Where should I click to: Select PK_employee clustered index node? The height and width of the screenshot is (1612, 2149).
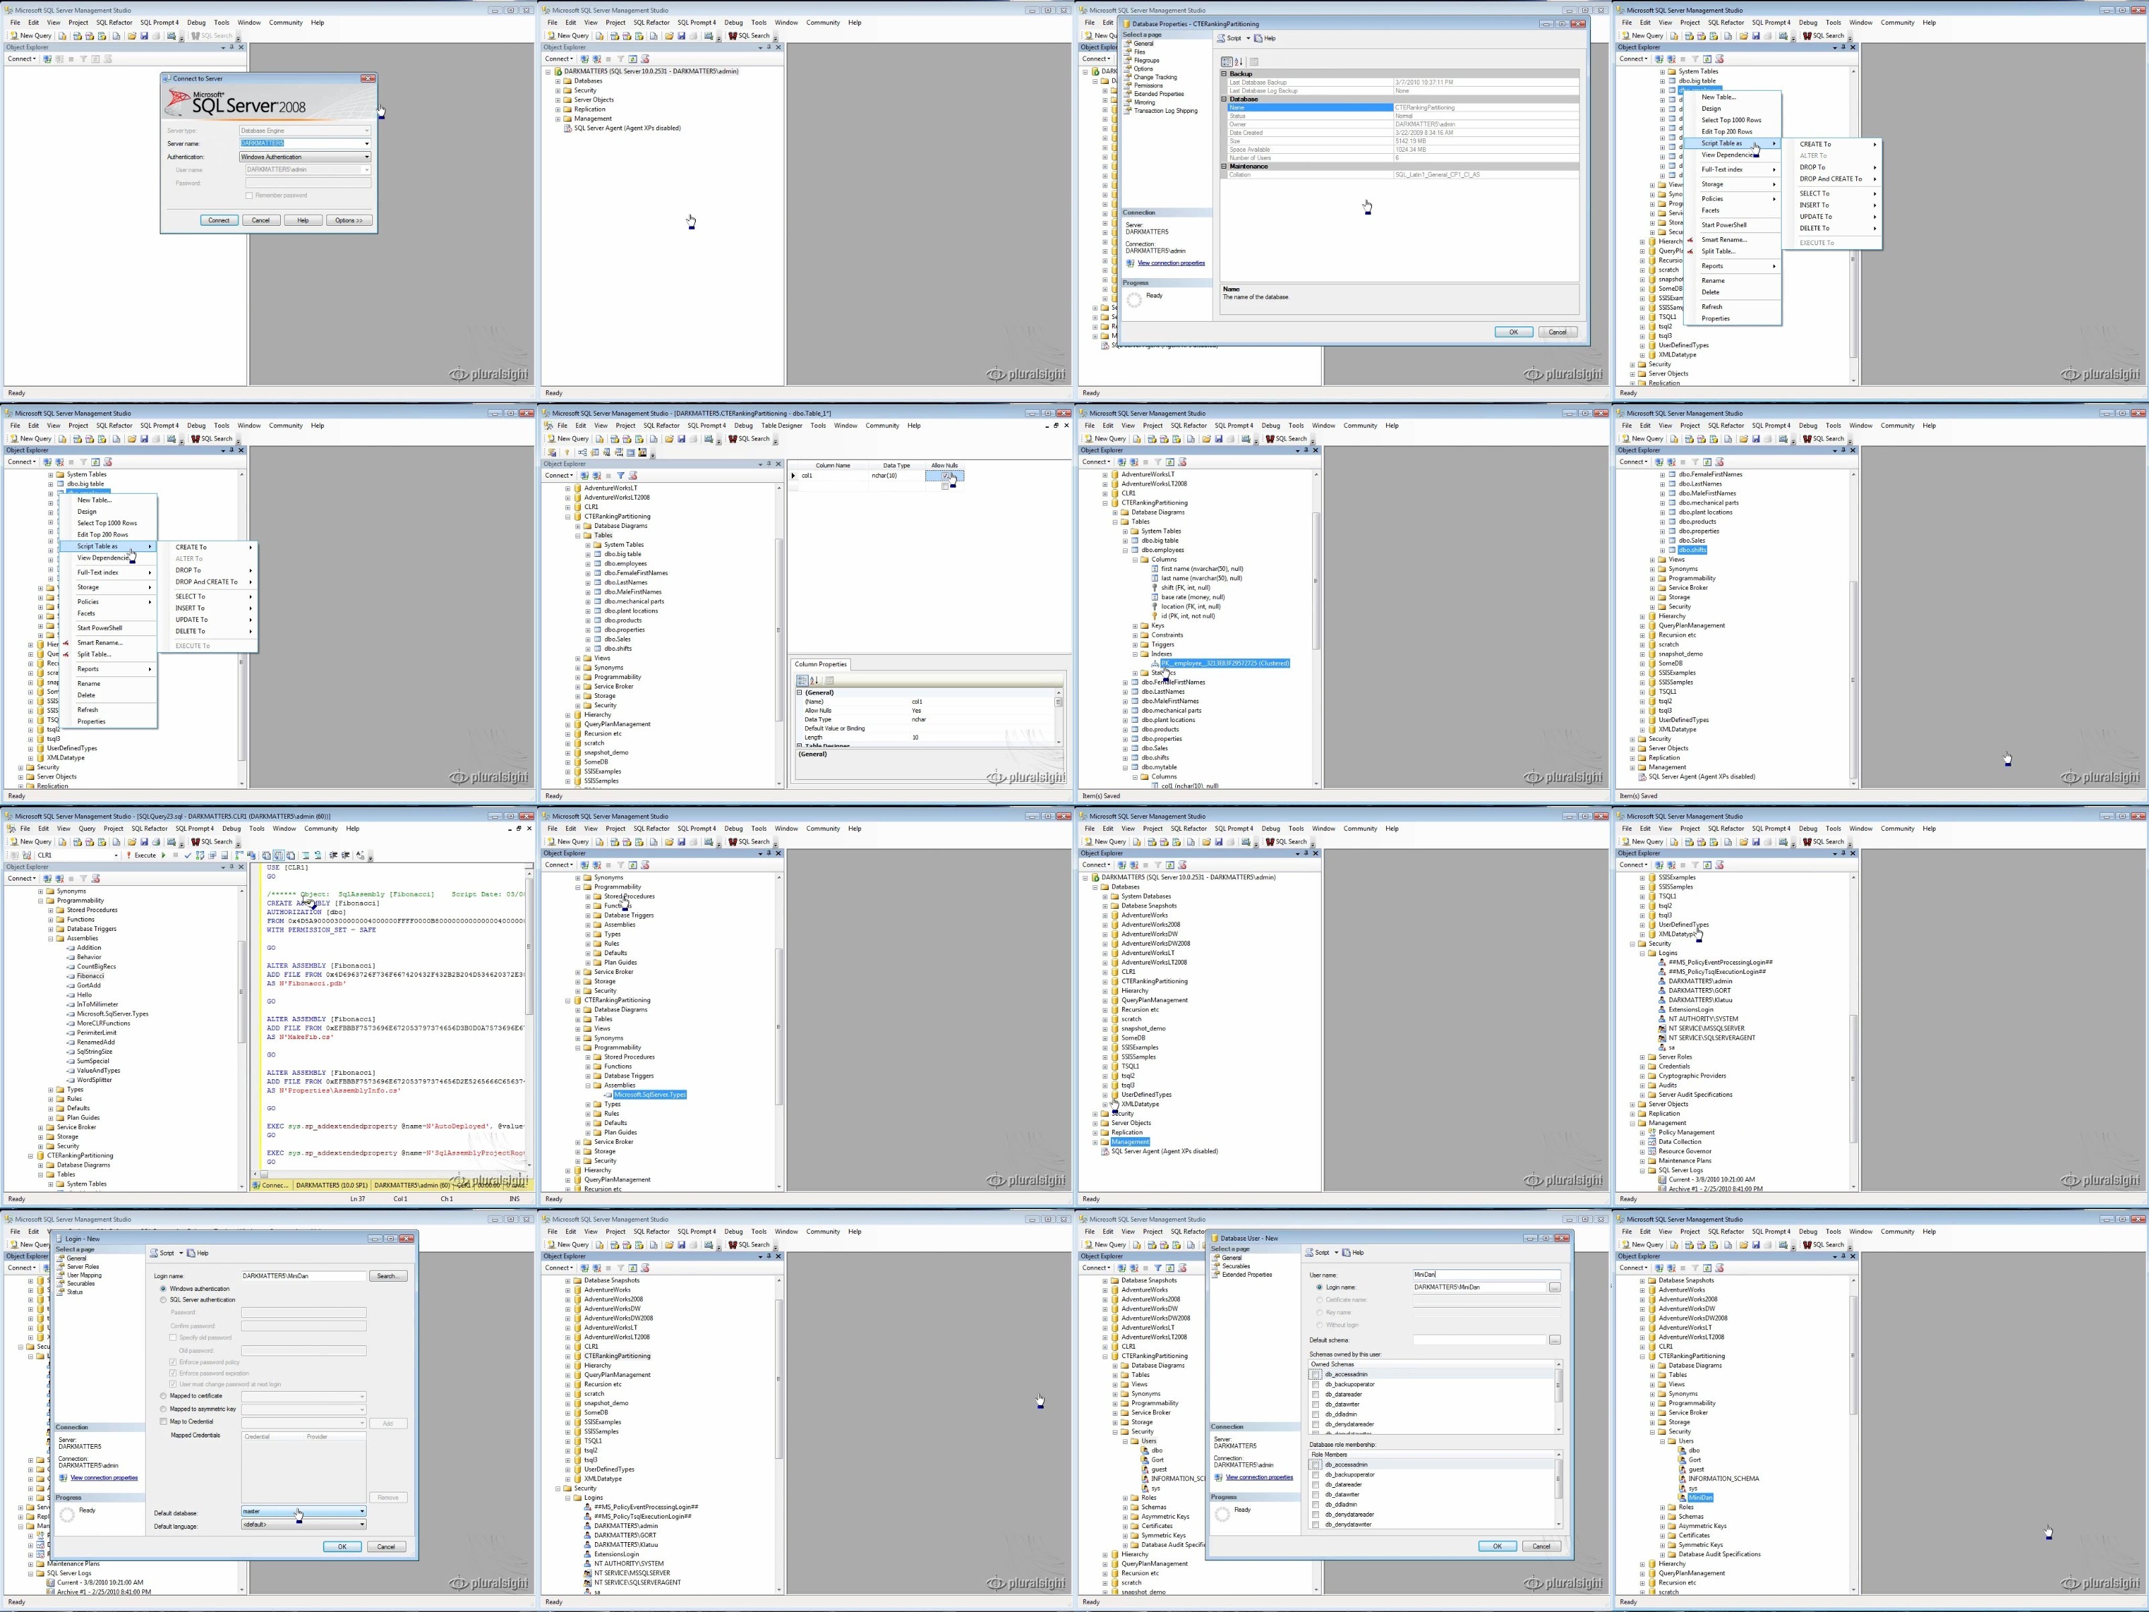pyautogui.click(x=1224, y=663)
